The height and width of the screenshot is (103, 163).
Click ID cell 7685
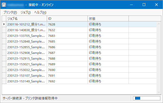(x=67, y=41)
